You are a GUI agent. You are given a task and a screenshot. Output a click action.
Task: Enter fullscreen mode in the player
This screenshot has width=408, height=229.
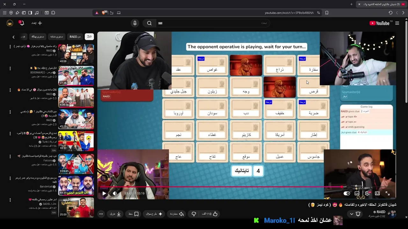388,193
